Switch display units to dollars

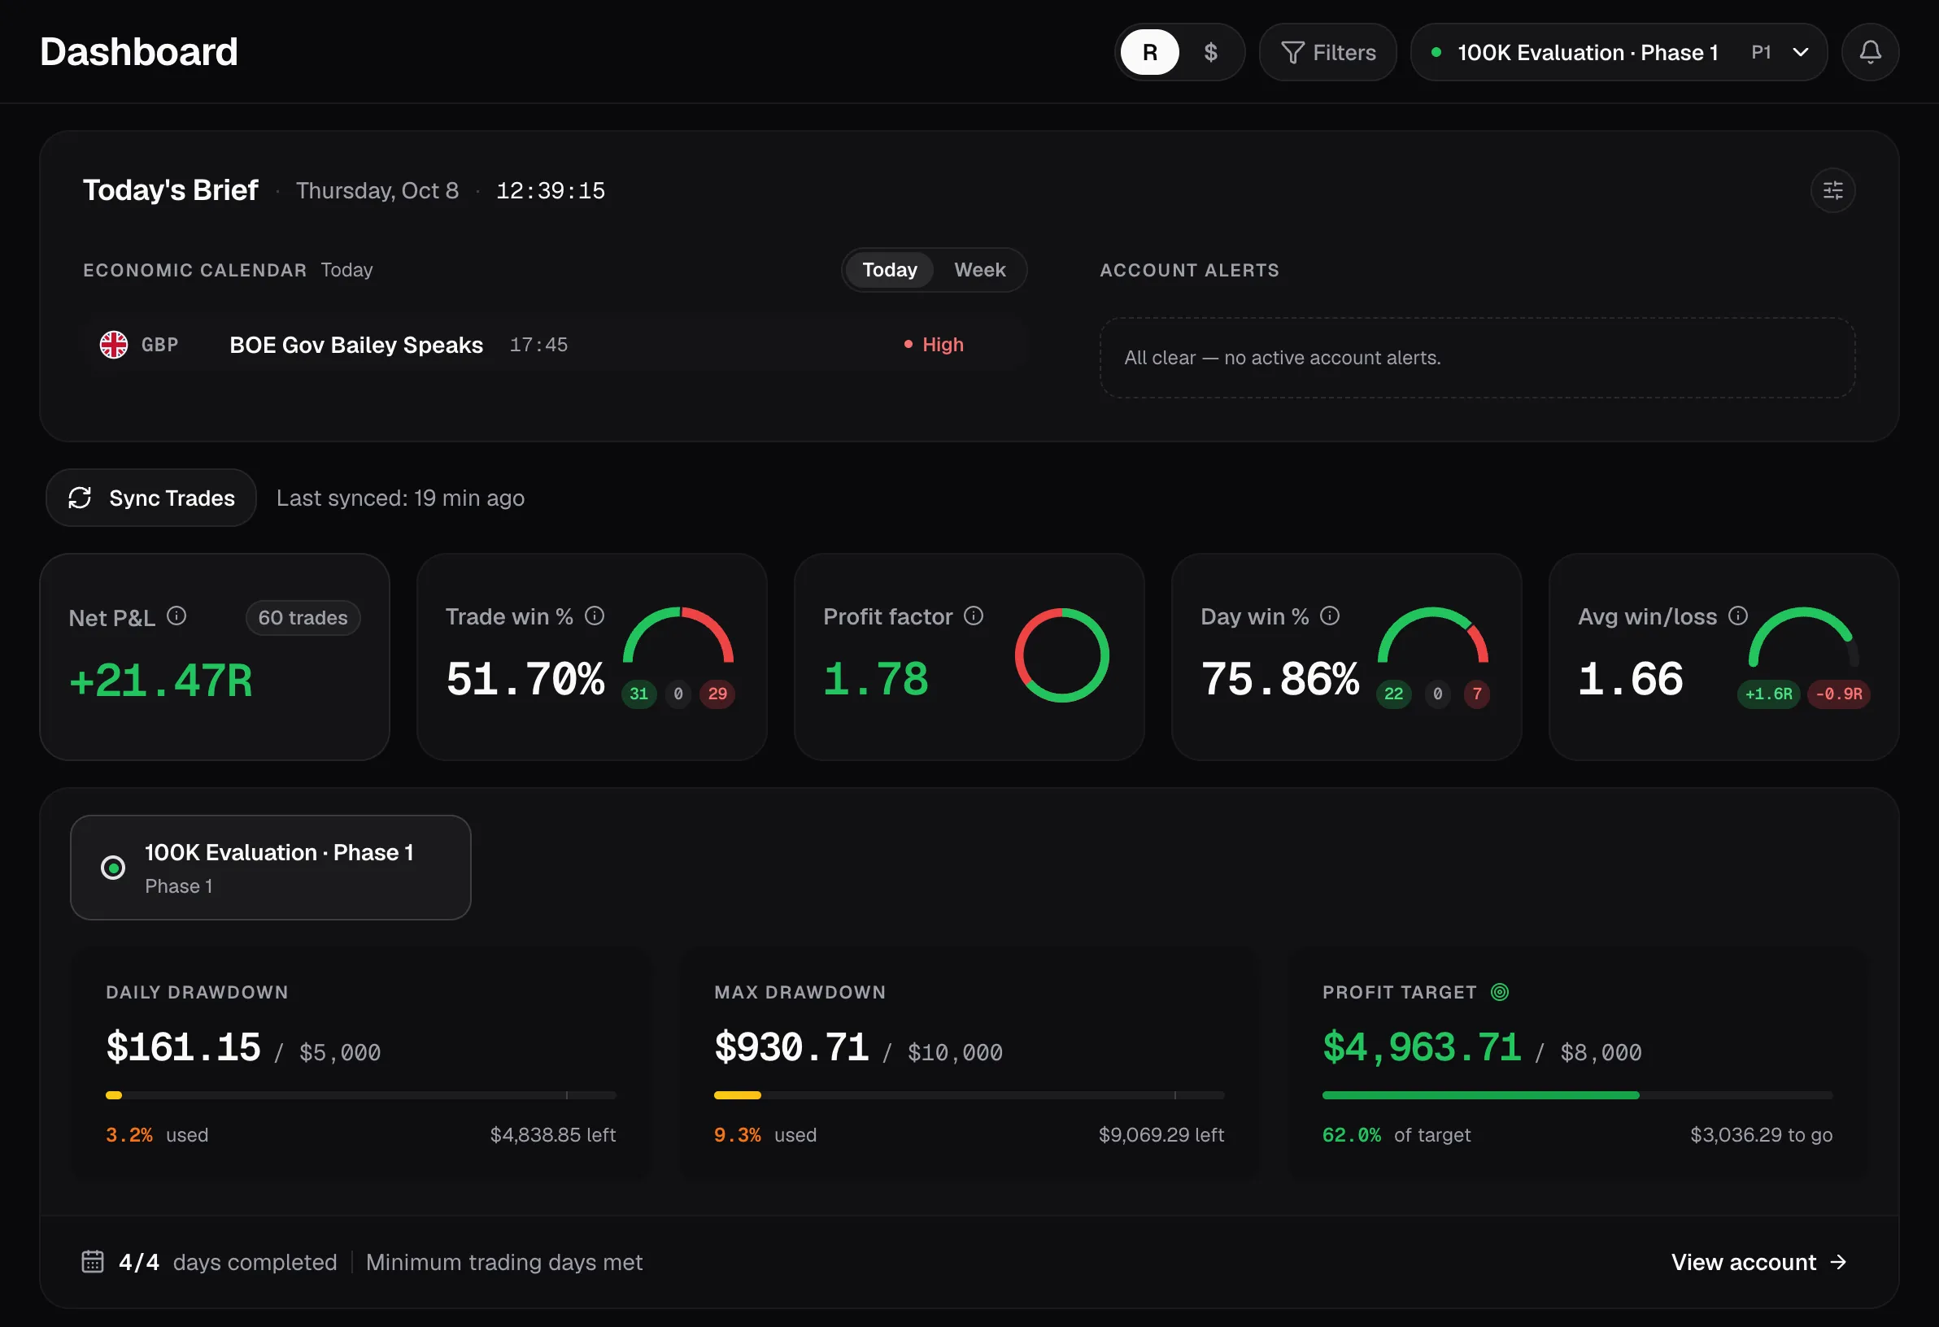click(x=1210, y=53)
